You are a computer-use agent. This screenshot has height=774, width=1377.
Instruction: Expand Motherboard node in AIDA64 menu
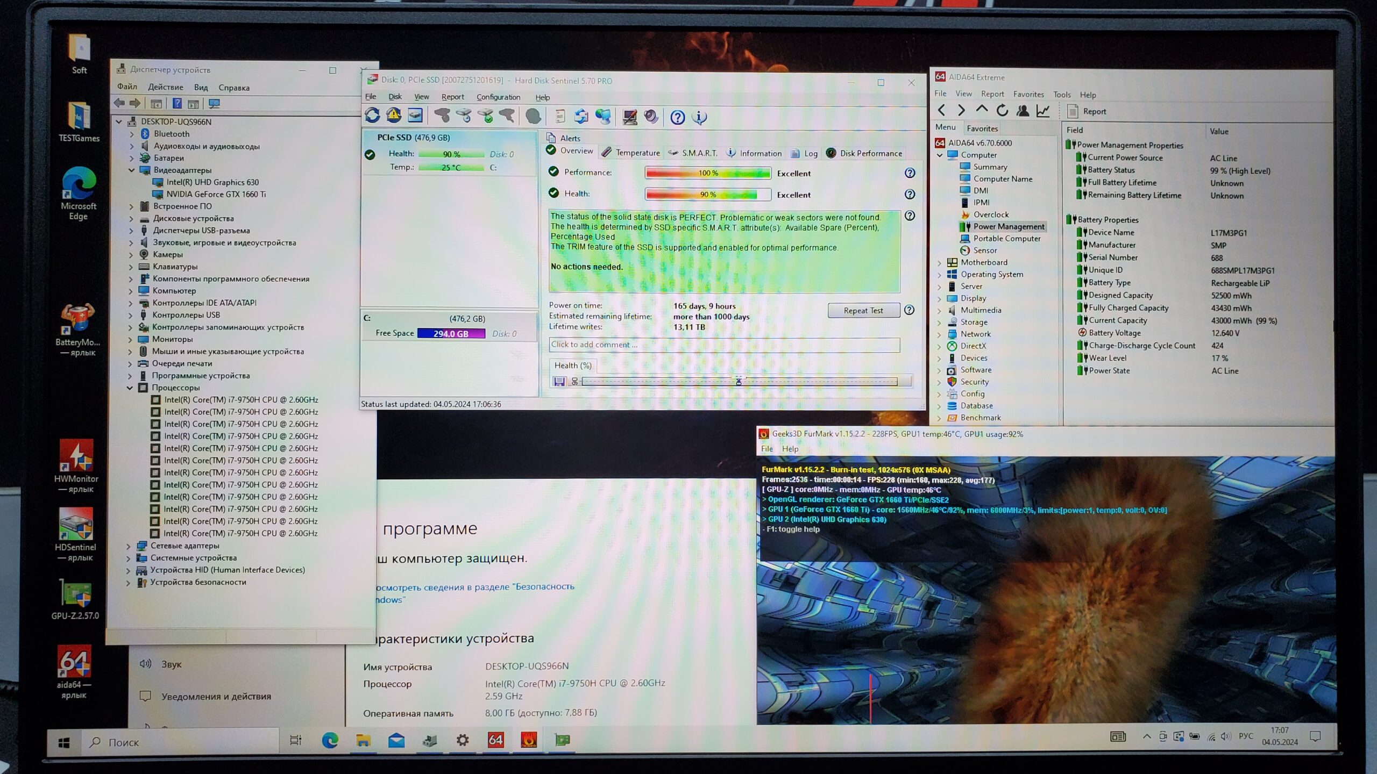point(940,263)
